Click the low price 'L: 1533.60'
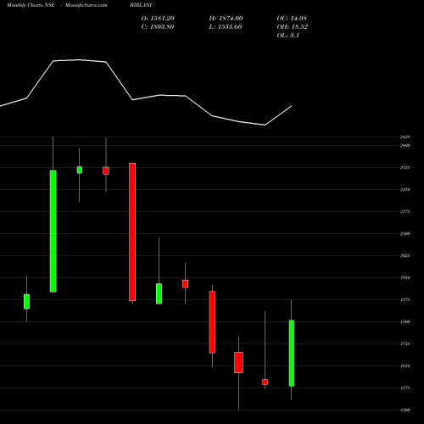 tap(226, 27)
